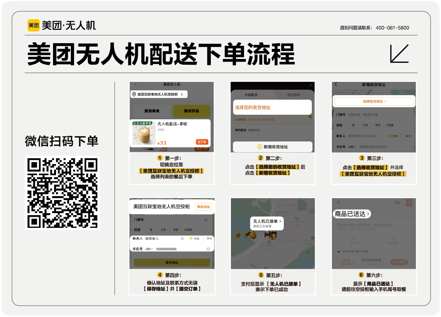Tap the 修改地址 button
The image size is (441, 317).
(203, 207)
